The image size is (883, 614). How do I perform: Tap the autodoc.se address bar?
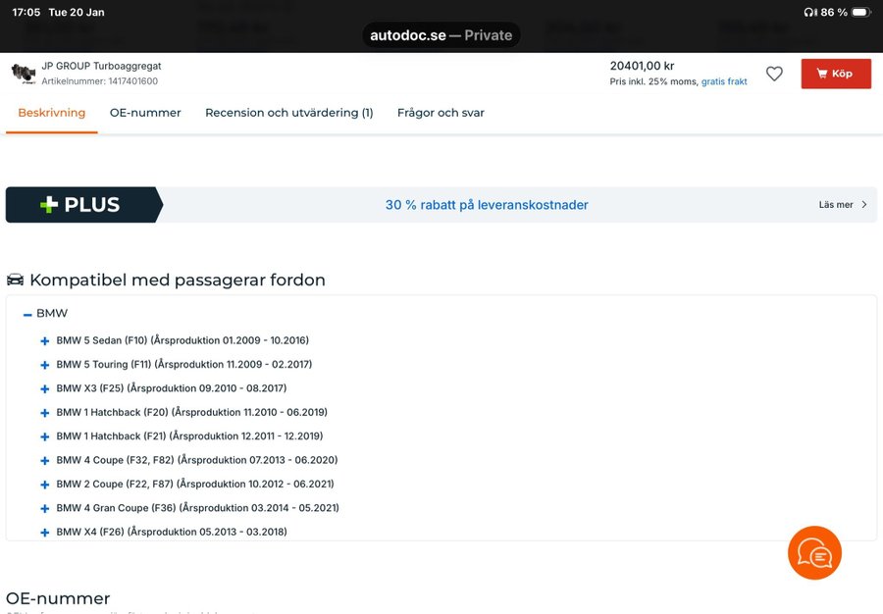(x=441, y=35)
